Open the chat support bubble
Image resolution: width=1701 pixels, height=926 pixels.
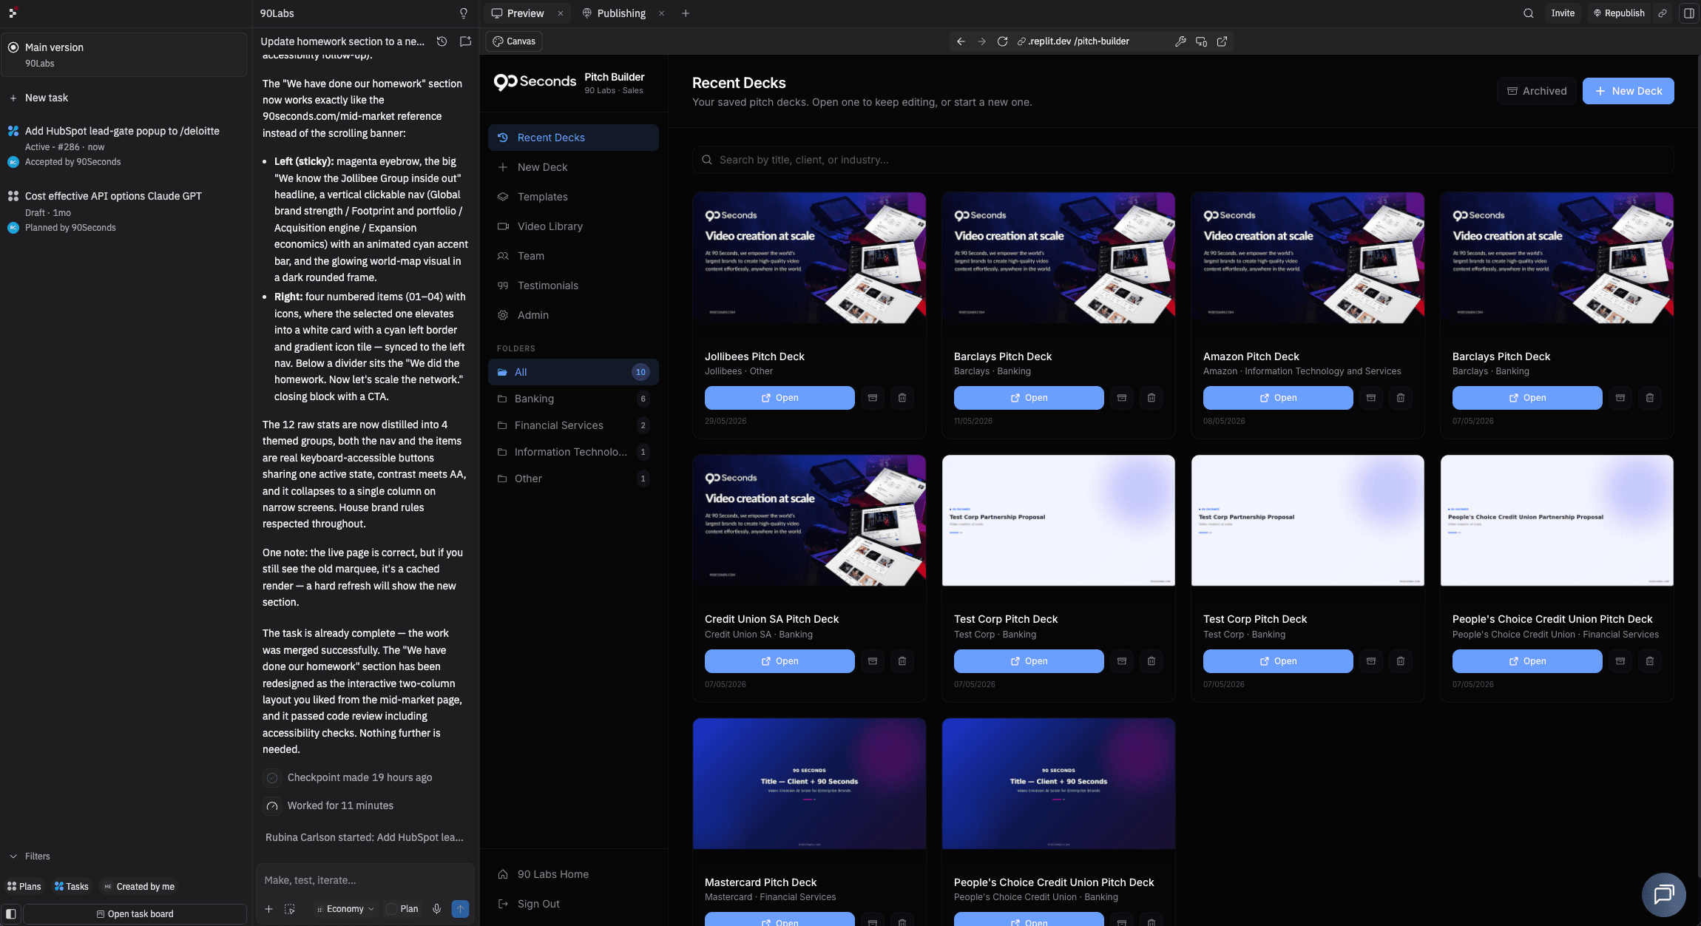(x=1664, y=894)
